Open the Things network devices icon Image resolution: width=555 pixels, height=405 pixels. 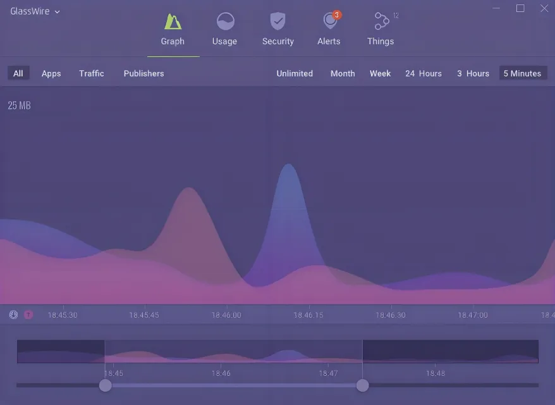coord(381,22)
